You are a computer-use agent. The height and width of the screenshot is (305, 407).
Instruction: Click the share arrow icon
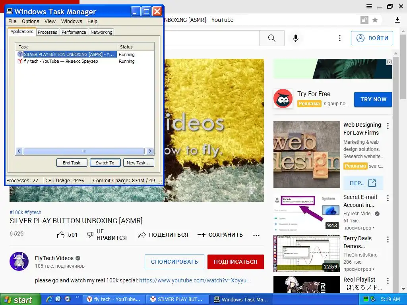[x=142, y=235]
